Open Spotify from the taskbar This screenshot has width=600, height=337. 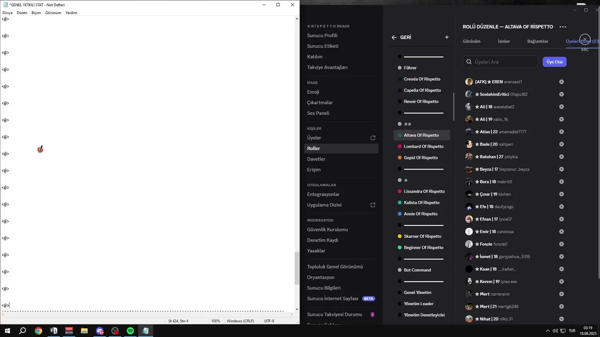point(130,331)
